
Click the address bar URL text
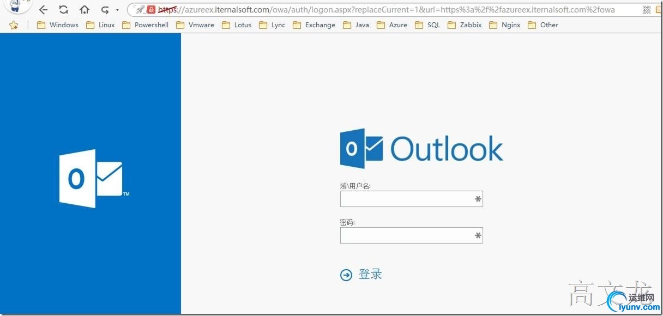386,10
